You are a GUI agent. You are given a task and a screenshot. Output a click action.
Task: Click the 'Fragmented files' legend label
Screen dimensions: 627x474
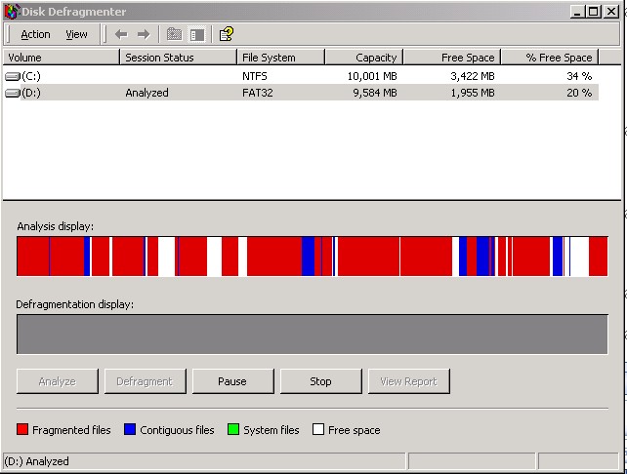click(x=71, y=430)
